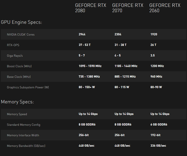Click the Memory Interface Width label
Image resolution: width=187 pixels, height=156 pixels.
(23, 135)
